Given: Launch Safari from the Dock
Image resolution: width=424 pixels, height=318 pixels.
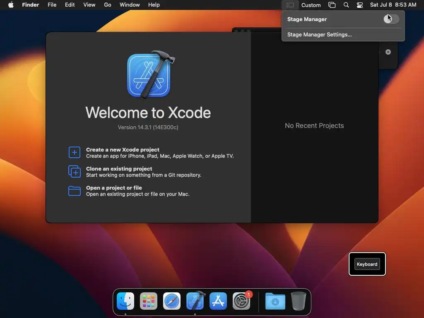Looking at the screenshot, I should (172, 301).
